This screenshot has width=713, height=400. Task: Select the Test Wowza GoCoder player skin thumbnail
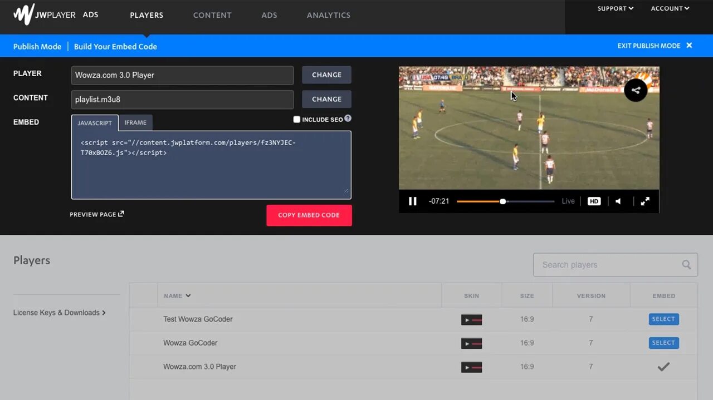tap(471, 319)
